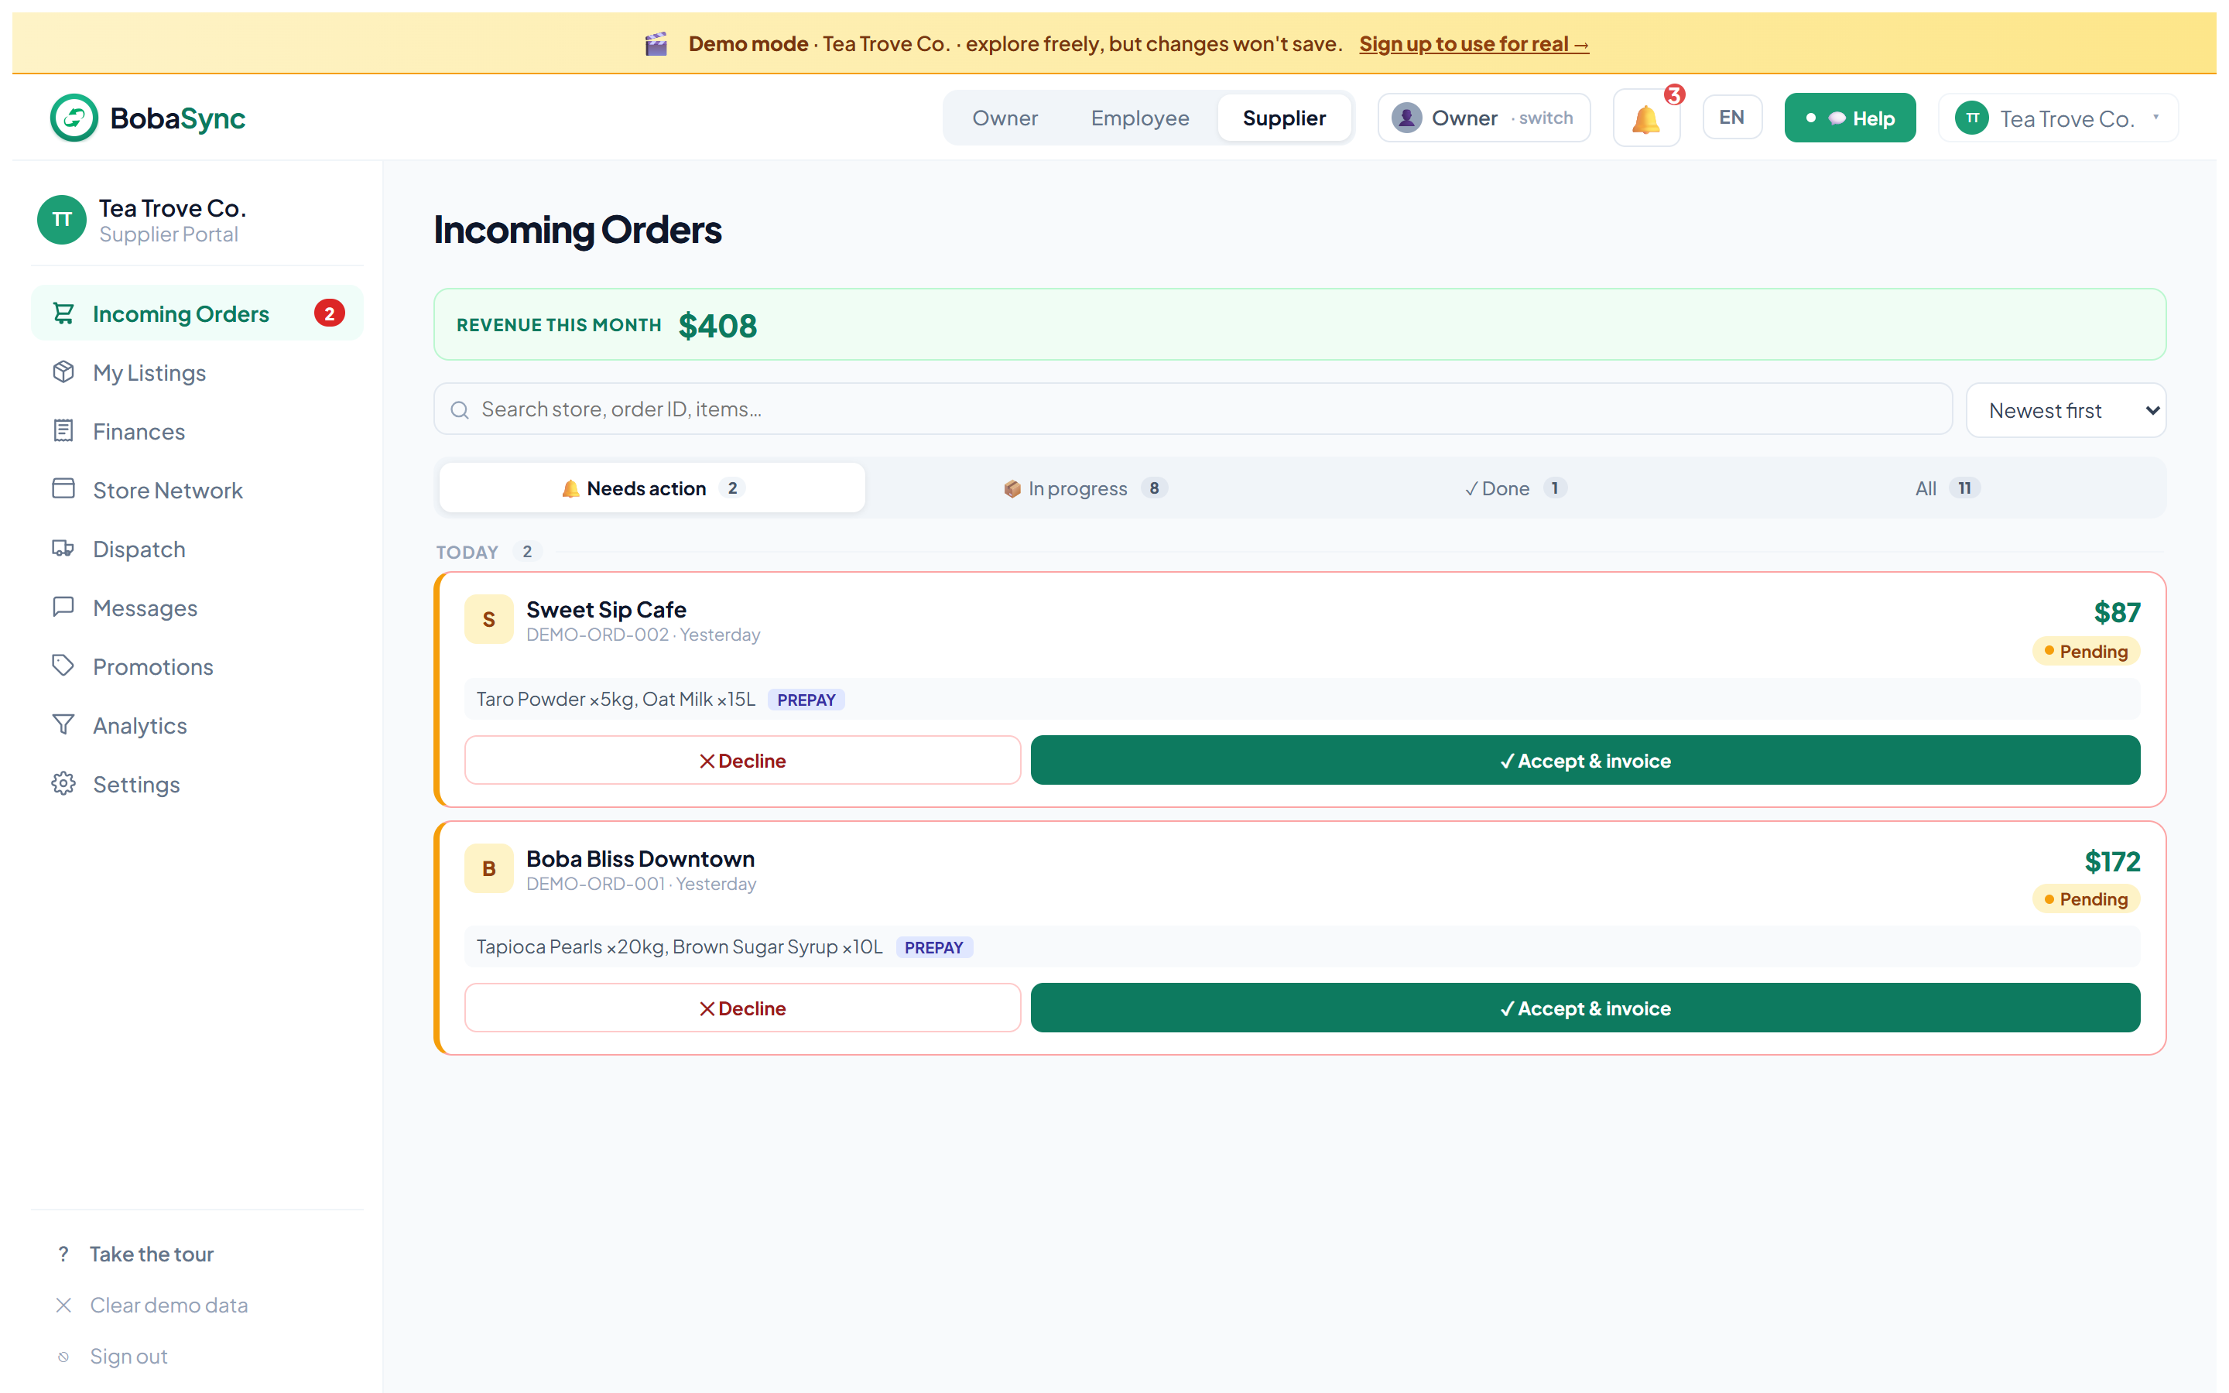2229x1393 pixels.
Task: Open the Newest first sort dropdown
Action: (x=2066, y=410)
